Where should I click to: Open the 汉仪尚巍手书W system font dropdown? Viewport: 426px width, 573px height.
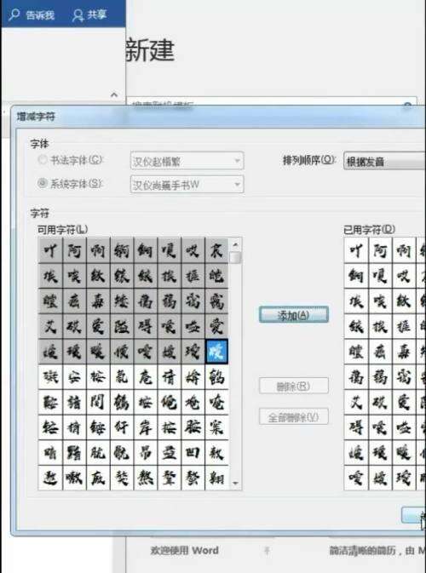pyautogui.click(x=187, y=185)
